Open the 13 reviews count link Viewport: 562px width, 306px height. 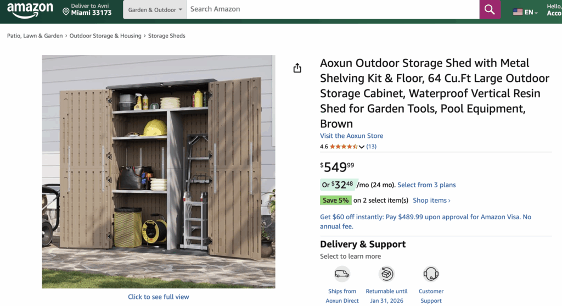372,147
